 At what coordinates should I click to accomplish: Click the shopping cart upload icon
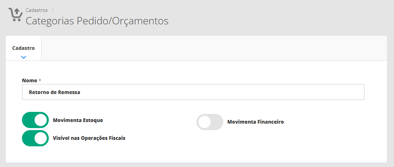[15, 15]
